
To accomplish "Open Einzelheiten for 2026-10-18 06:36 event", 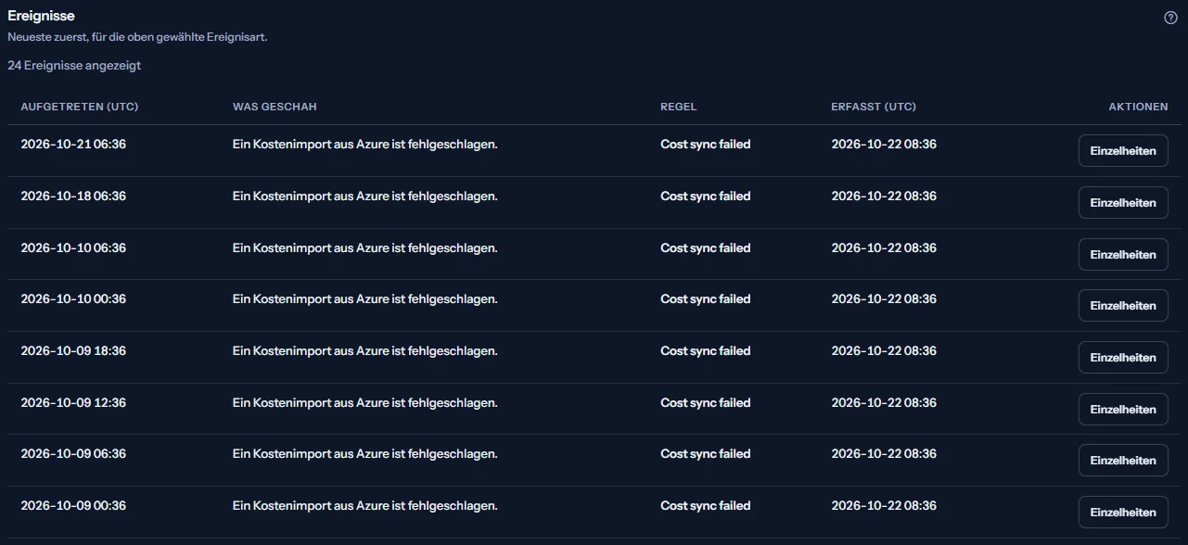I will [1123, 203].
